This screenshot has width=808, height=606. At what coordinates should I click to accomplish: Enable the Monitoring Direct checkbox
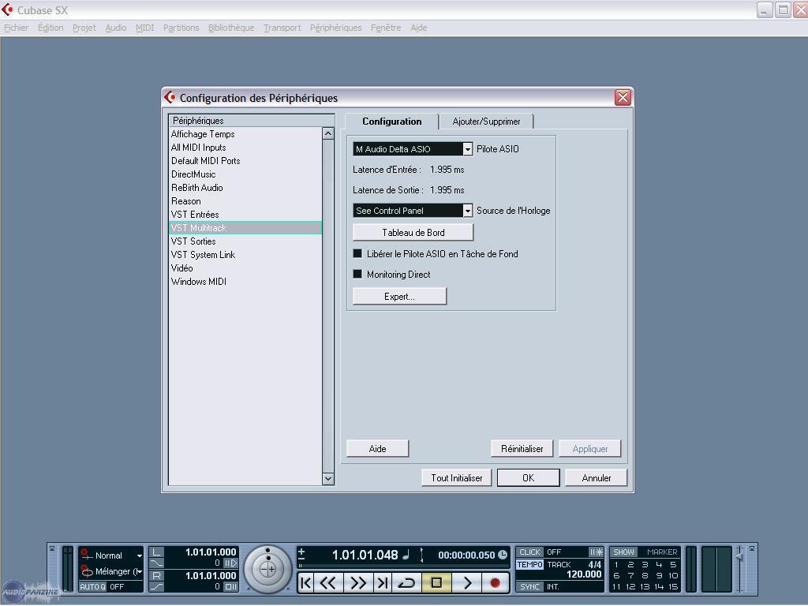[357, 274]
